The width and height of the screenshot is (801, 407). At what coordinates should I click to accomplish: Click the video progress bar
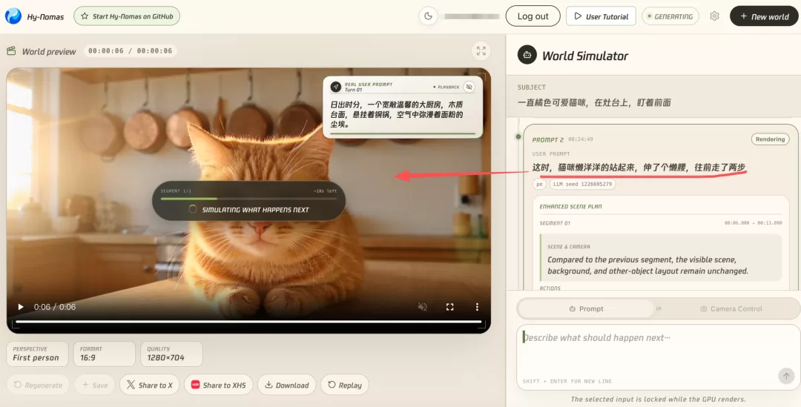click(248, 322)
